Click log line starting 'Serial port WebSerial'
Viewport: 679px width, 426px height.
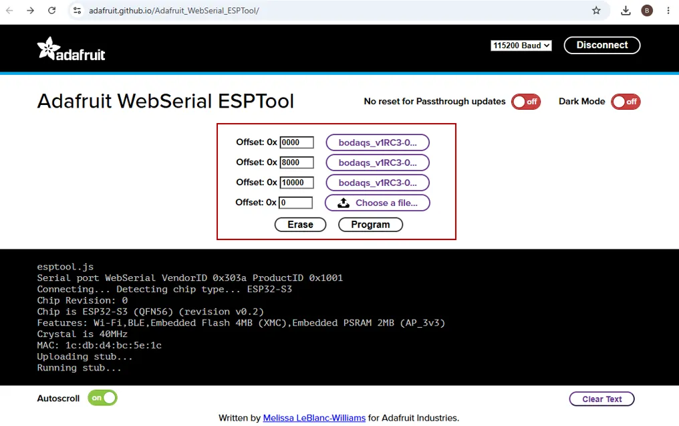click(x=190, y=278)
